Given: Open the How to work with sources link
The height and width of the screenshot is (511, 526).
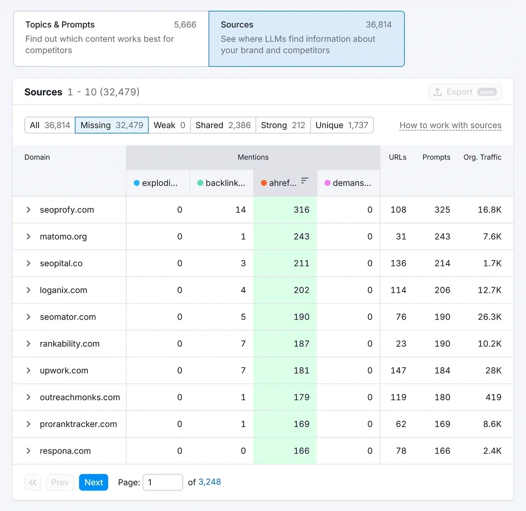Looking at the screenshot, I should coord(450,125).
